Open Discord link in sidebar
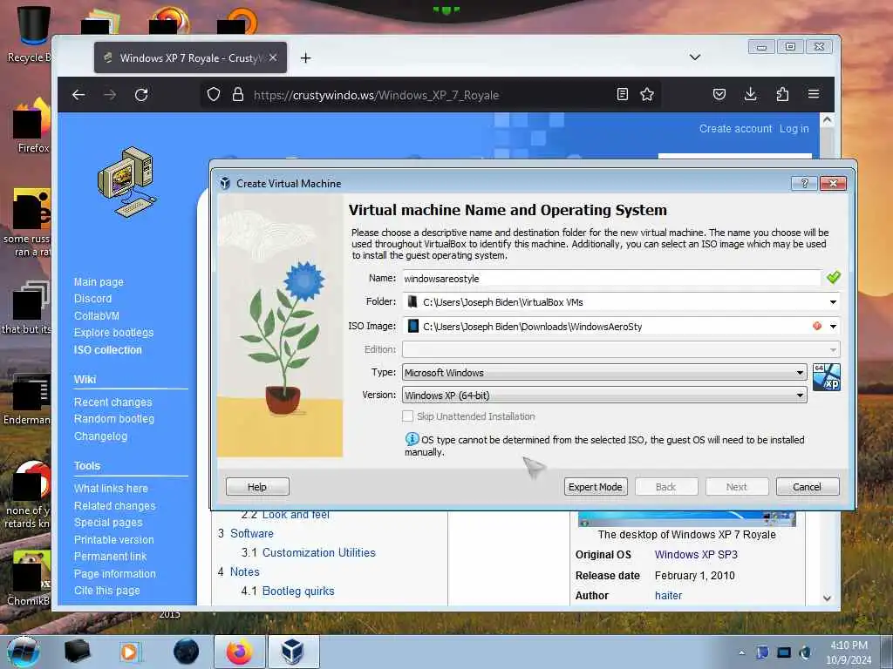Viewport: 893px width, 669px height. pos(92,299)
